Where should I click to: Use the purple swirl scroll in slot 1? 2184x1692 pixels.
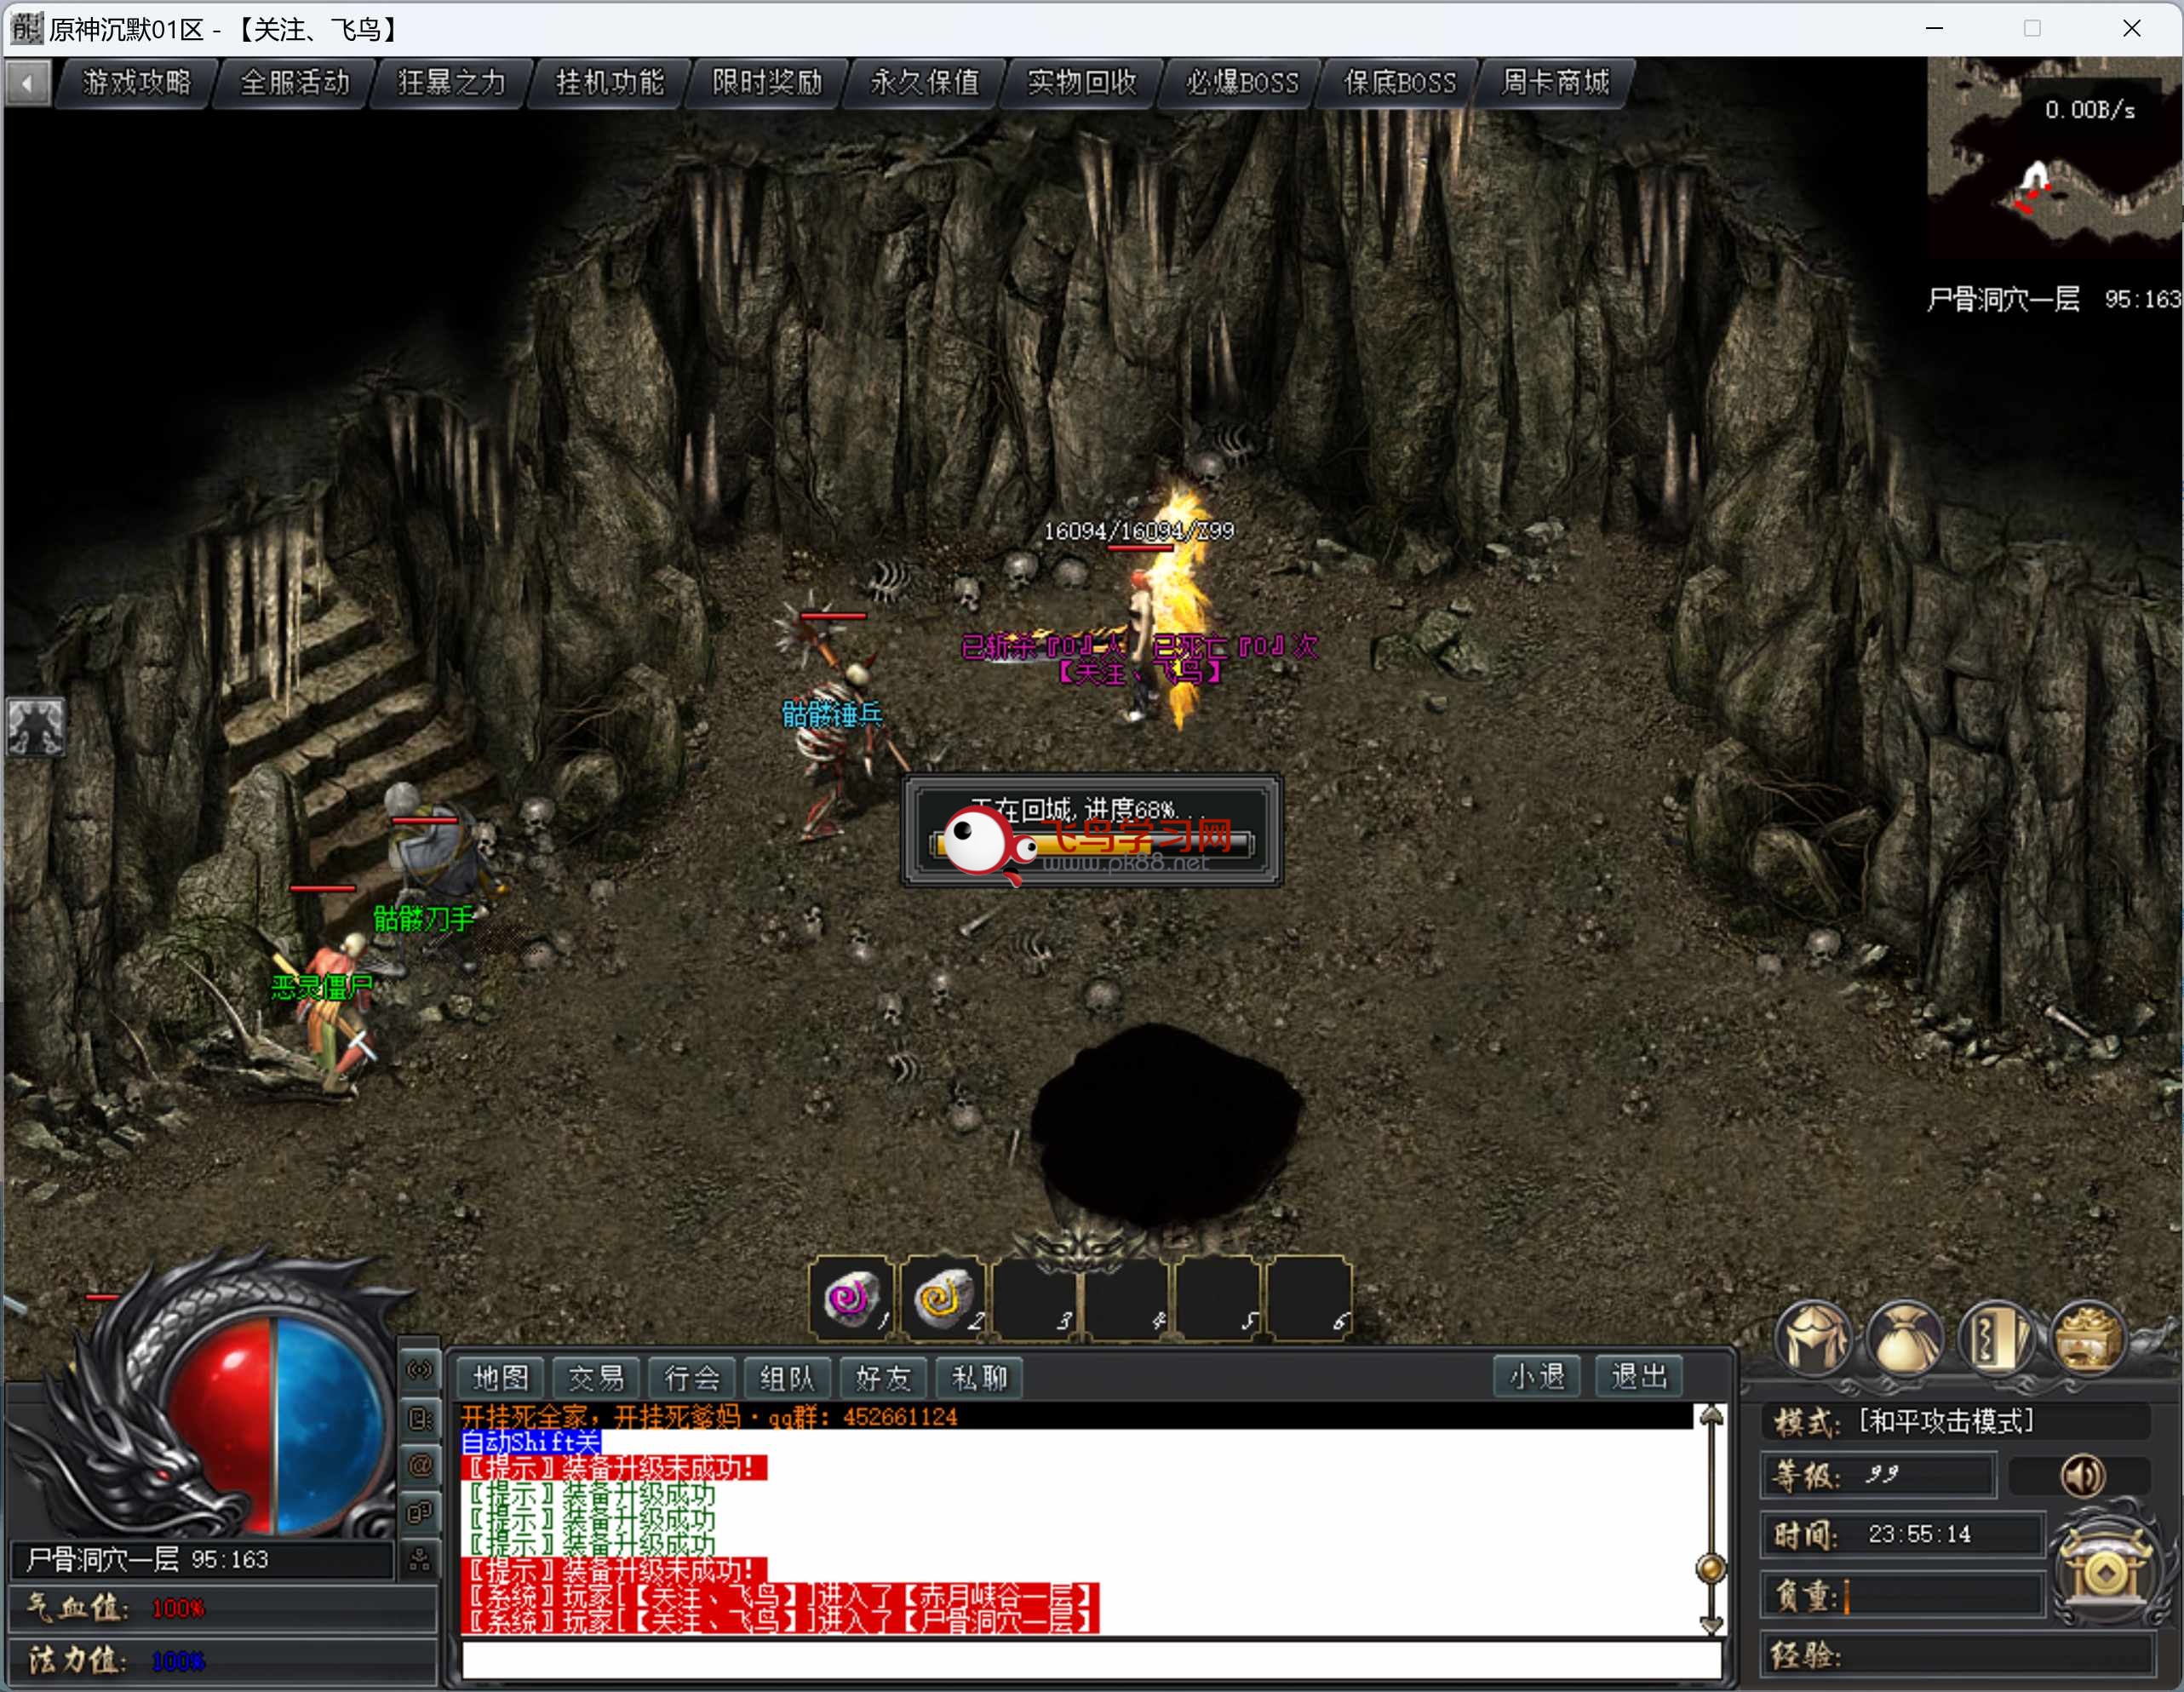pyautogui.click(x=851, y=1298)
